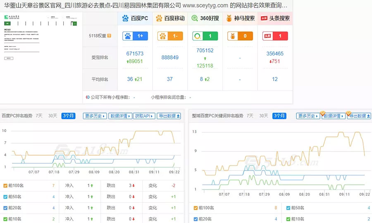Click the 神马 weight badge showing 0

tap(240, 36)
